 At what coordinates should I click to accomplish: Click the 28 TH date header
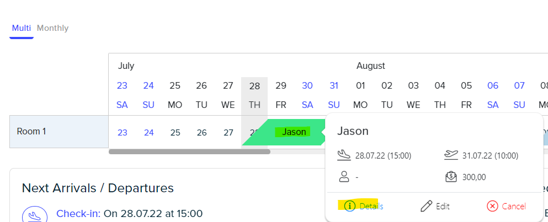tap(254, 95)
